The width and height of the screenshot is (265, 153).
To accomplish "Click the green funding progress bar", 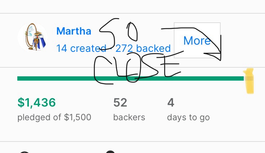I will point(130,78).
